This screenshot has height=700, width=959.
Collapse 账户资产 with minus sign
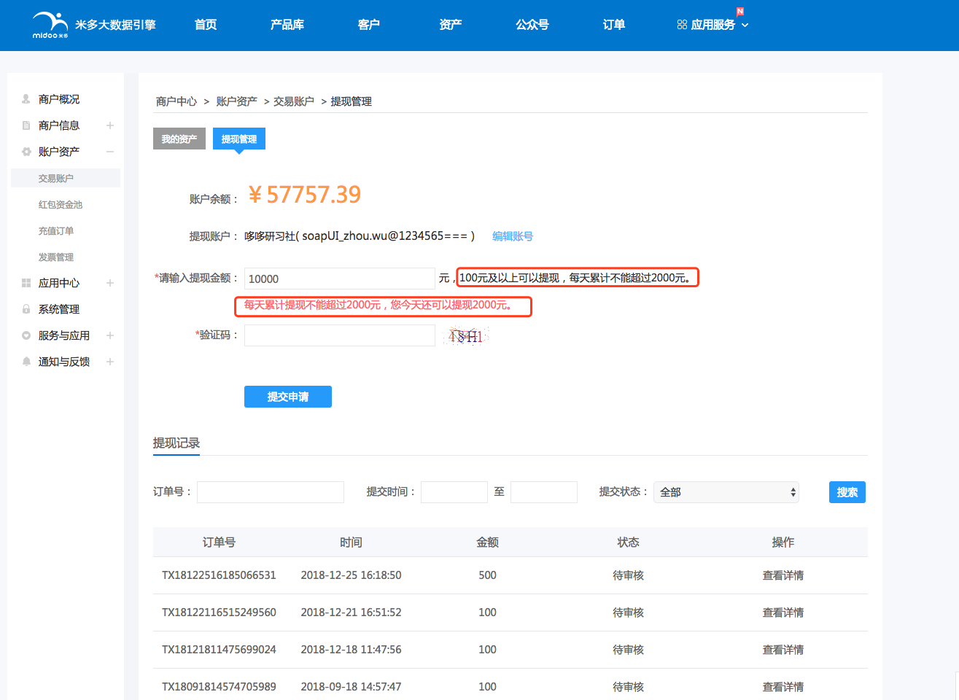click(x=110, y=152)
